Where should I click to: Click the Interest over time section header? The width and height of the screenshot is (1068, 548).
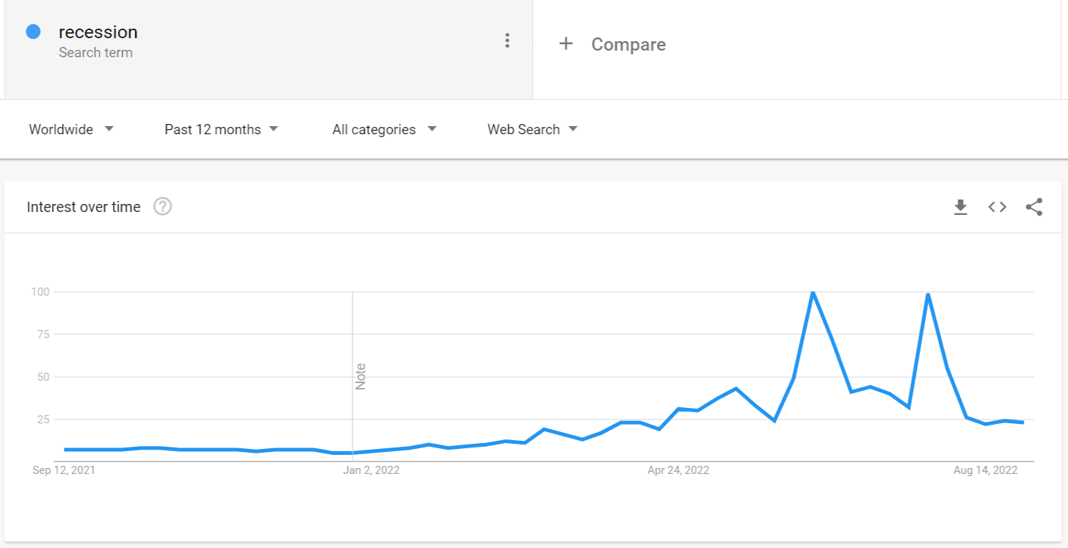pyautogui.click(x=83, y=207)
